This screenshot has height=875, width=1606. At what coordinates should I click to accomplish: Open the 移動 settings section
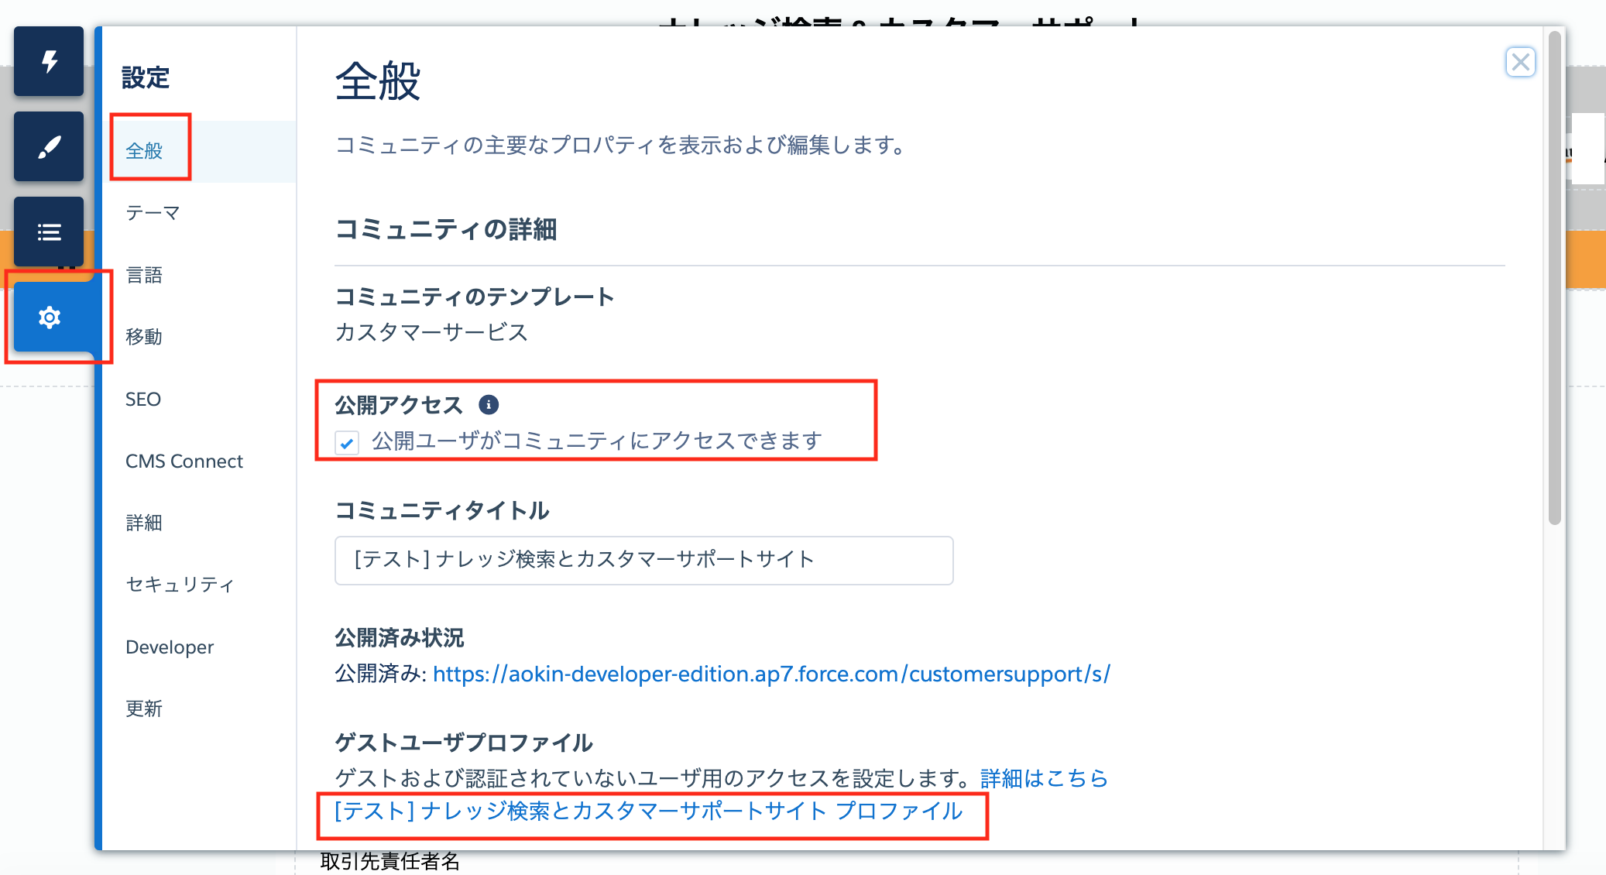(x=144, y=337)
